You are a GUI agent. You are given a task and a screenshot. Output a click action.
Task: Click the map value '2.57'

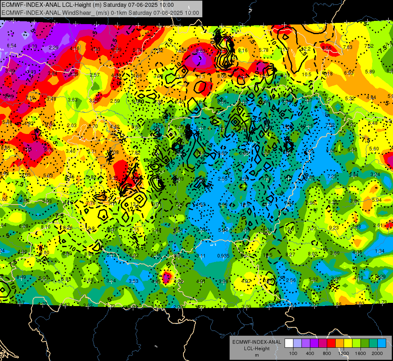pos(95,75)
